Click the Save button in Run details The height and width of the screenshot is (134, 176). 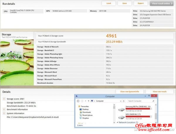coord(125,3)
